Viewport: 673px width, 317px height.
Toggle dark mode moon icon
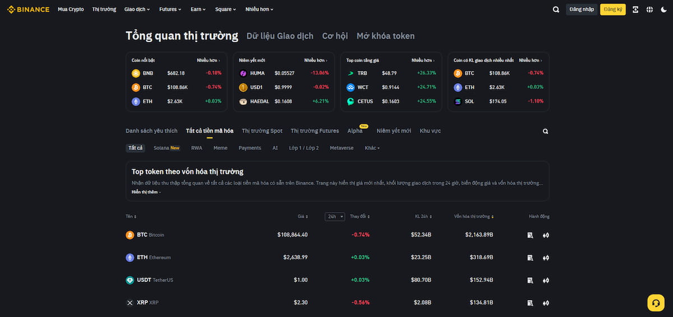[x=664, y=10]
